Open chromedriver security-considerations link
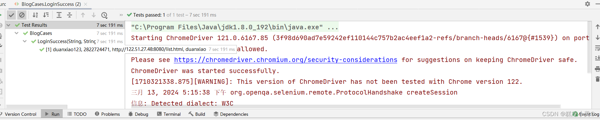The height and width of the screenshot is (120, 600). [x=286, y=60]
